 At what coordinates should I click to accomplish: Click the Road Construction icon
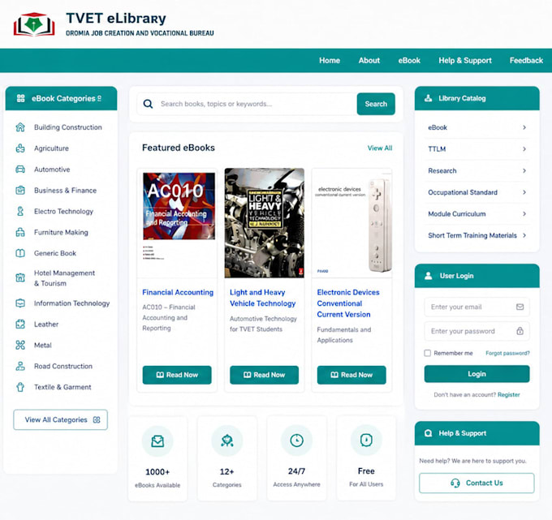pyautogui.click(x=20, y=366)
